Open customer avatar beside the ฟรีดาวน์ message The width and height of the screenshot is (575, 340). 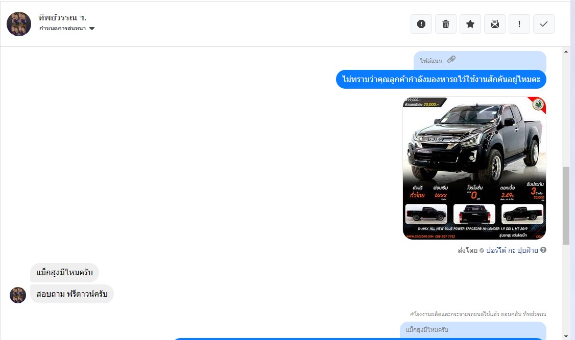[17, 295]
